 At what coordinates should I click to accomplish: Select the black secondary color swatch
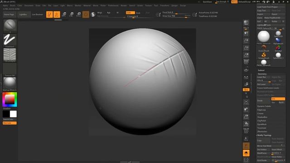point(6,114)
